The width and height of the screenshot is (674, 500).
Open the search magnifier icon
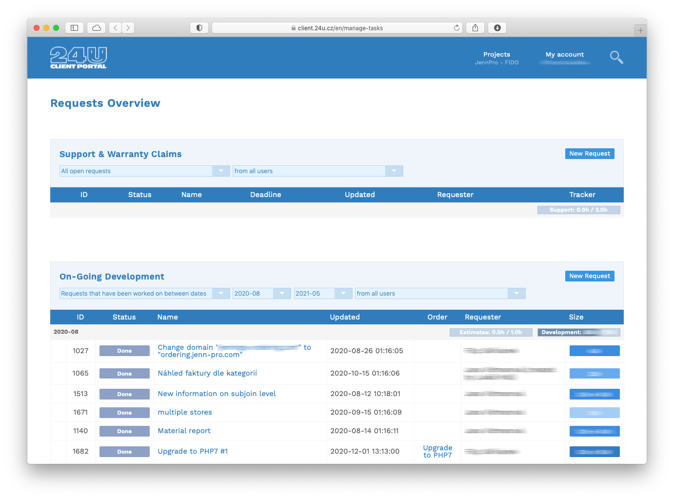click(616, 57)
